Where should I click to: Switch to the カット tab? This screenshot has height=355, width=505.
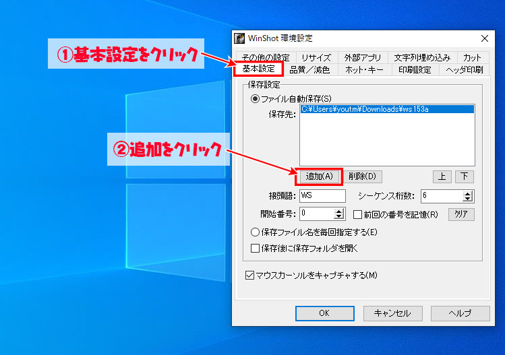[472, 58]
